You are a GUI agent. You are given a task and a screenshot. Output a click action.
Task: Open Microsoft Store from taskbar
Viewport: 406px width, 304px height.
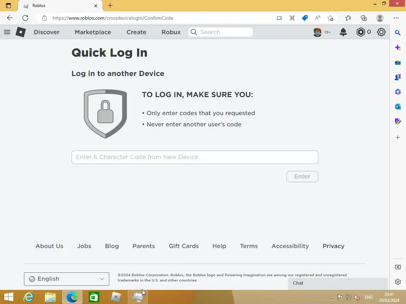pyautogui.click(x=94, y=297)
